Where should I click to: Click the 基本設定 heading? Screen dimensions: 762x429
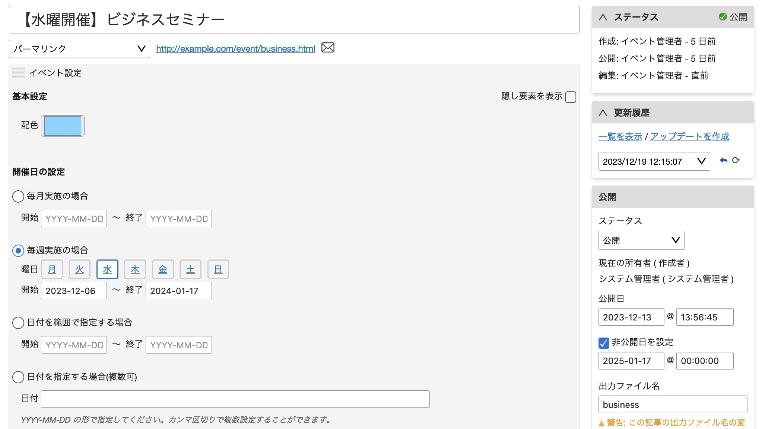click(30, 96)
